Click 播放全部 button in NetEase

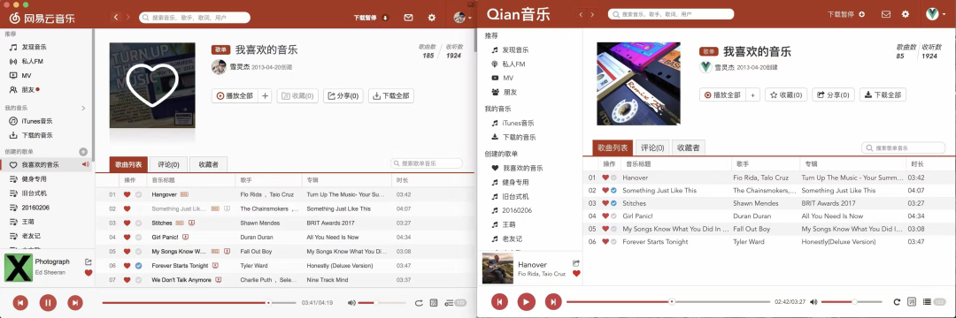coord(235,95)
